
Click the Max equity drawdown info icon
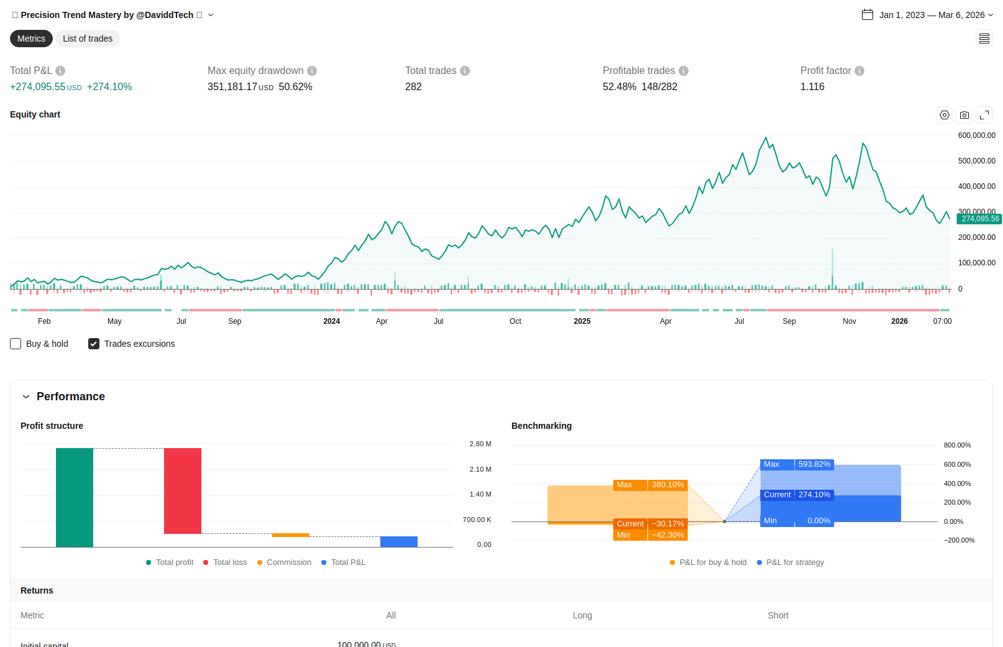click(x=312, y=71)
